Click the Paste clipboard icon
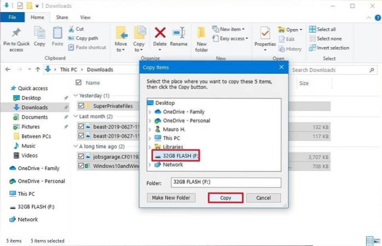Image resolution: width=382 pixels, height=246 pixels. coord(57,33)
